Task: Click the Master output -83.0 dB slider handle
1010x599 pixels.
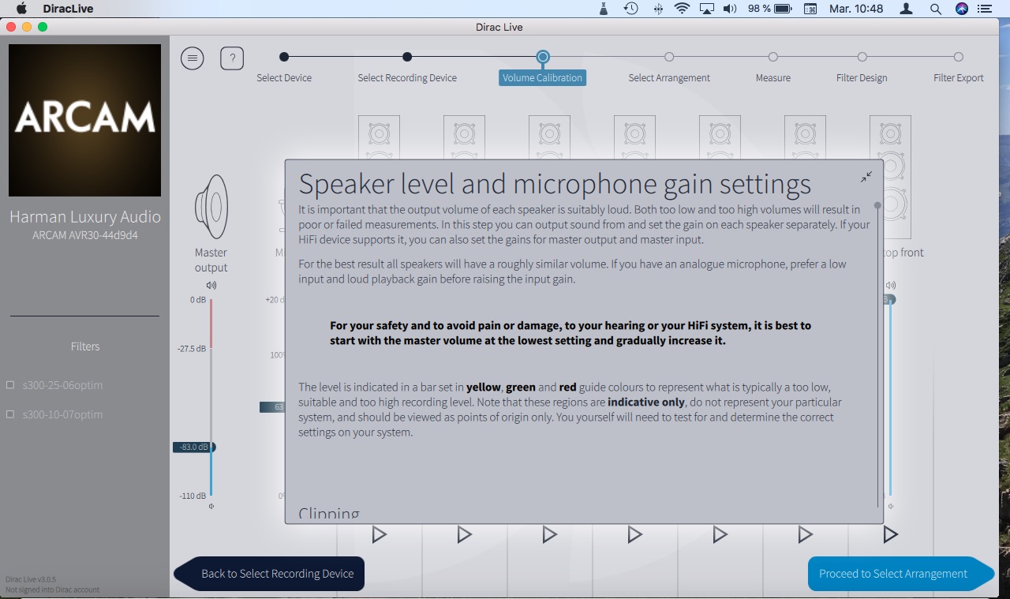Action: [194, 447]
